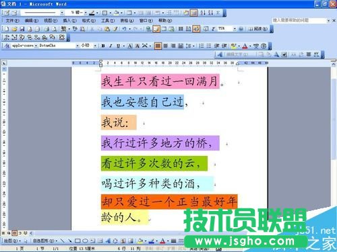The height and width of the screenshot is (252, 337).
Task: Open the zoom percentage dropdown
Action: point(235,29)
